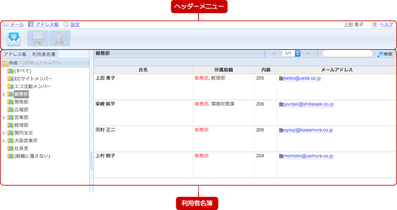Click the large compose mail icon
Viewport: 397px width, 210px height.
click(14, 38)
